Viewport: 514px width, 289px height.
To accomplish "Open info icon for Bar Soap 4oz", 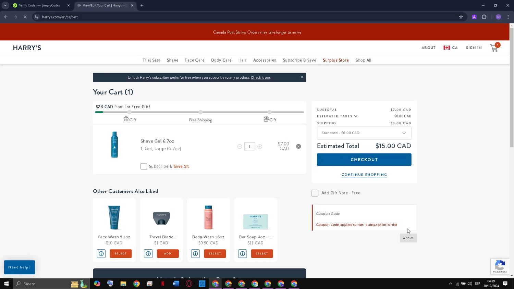I will click(243, 254).
